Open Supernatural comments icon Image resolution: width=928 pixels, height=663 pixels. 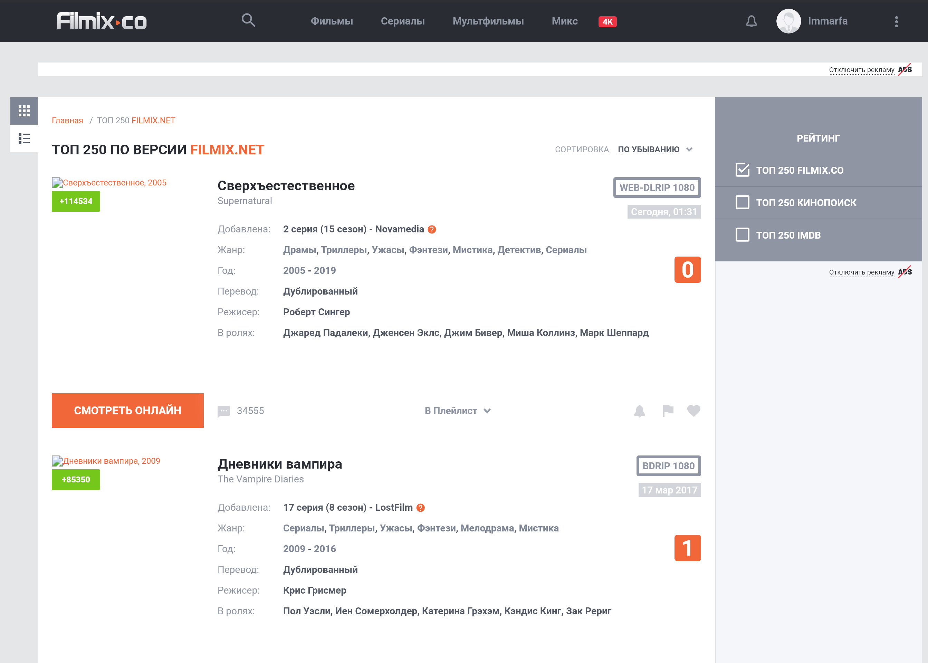coord(224,411)
